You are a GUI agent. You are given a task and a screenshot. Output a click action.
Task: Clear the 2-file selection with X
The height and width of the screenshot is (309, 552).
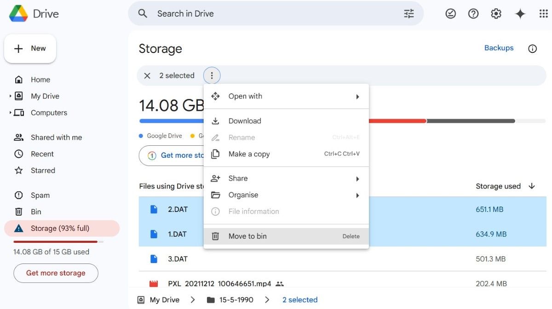[147, 75]
